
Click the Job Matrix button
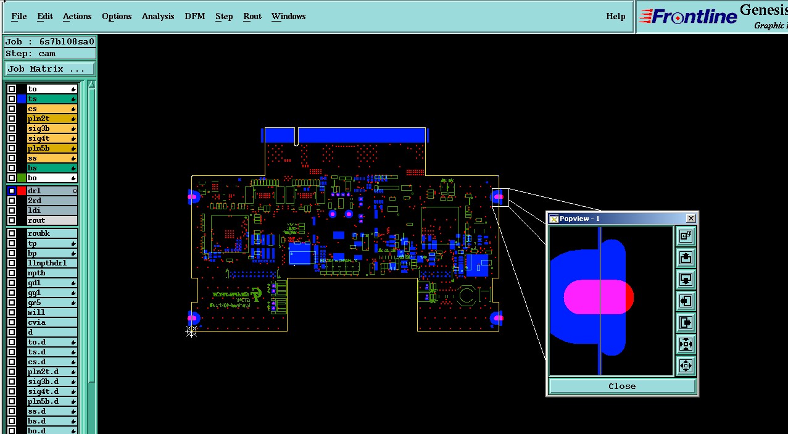[x=50, y=69]
